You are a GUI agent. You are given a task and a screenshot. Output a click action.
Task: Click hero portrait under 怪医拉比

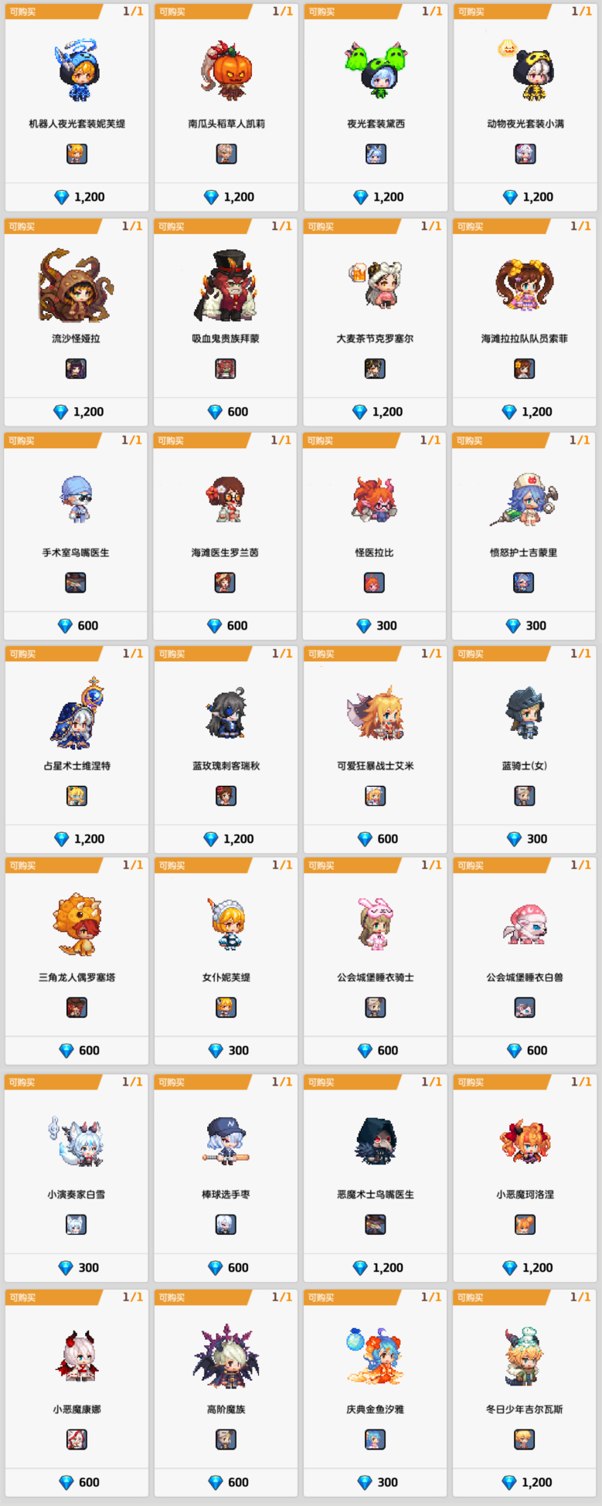click(374, 583)
